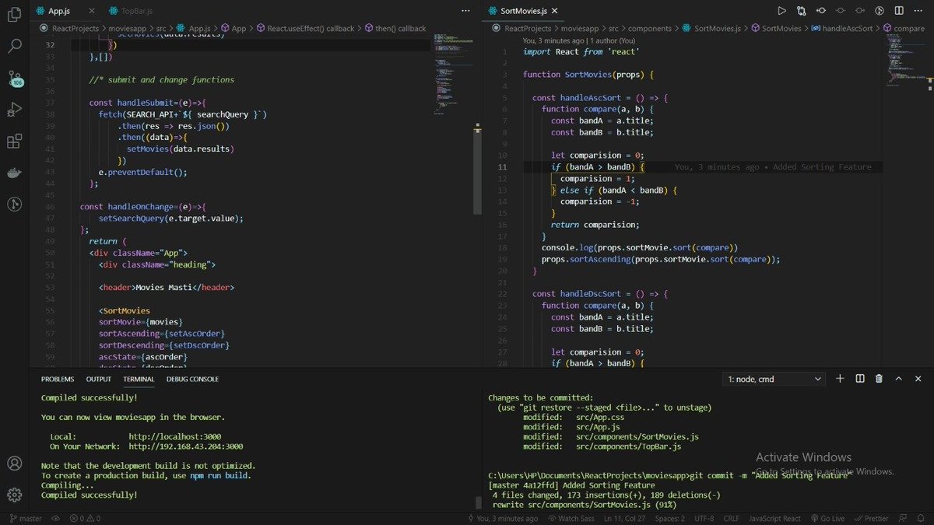Open the terminal selector '1: node, cmd' dropdown
934x525 pixels.
point(774,379)
